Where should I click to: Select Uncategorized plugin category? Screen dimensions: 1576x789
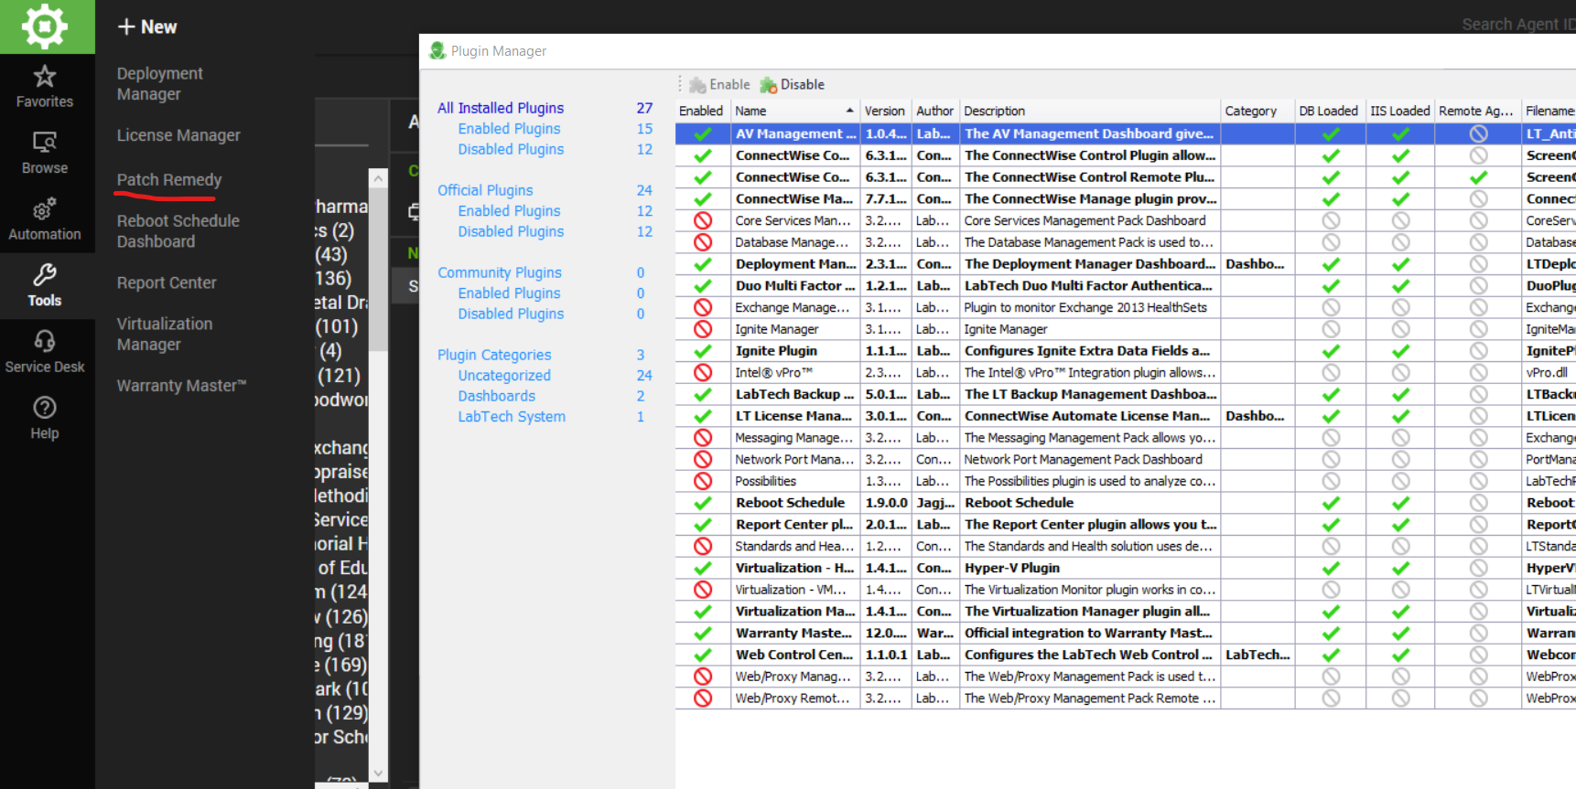coord(504,376)
